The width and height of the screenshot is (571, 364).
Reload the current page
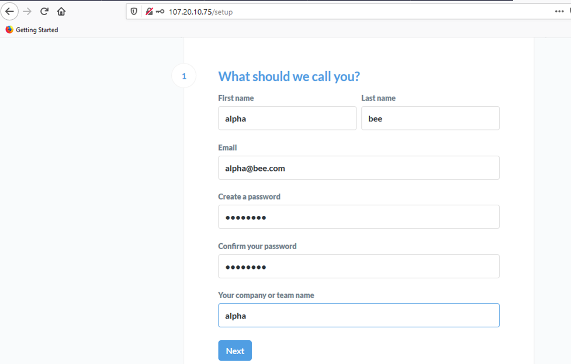[44, 12]
